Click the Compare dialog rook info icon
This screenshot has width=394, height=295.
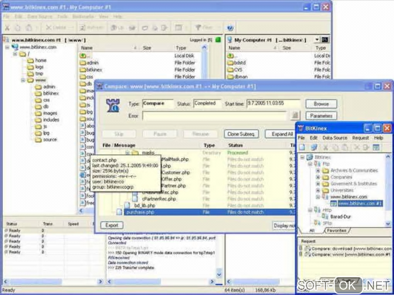[113, 106]
